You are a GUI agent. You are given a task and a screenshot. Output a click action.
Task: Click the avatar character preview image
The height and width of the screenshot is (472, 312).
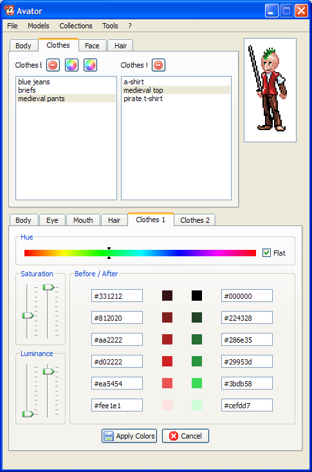[x=270, y=90]
